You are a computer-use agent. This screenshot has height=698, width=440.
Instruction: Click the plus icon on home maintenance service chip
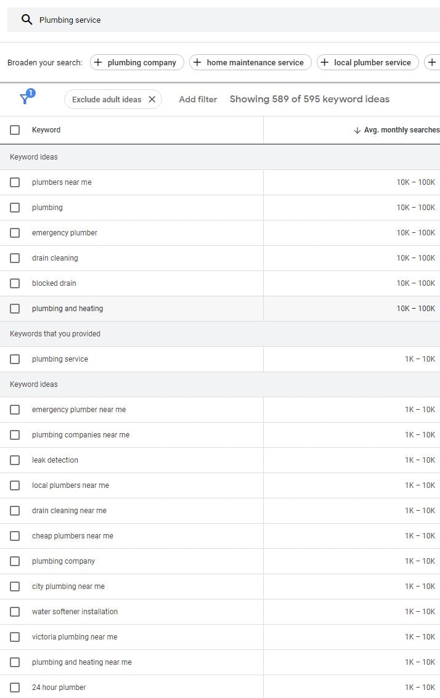coord(197,62)
